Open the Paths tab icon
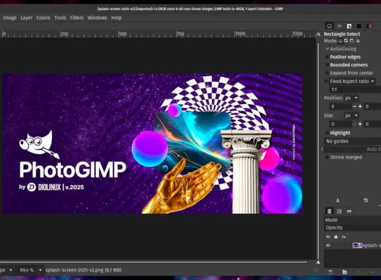The image size is (381, 280). [x=349, y=211]
